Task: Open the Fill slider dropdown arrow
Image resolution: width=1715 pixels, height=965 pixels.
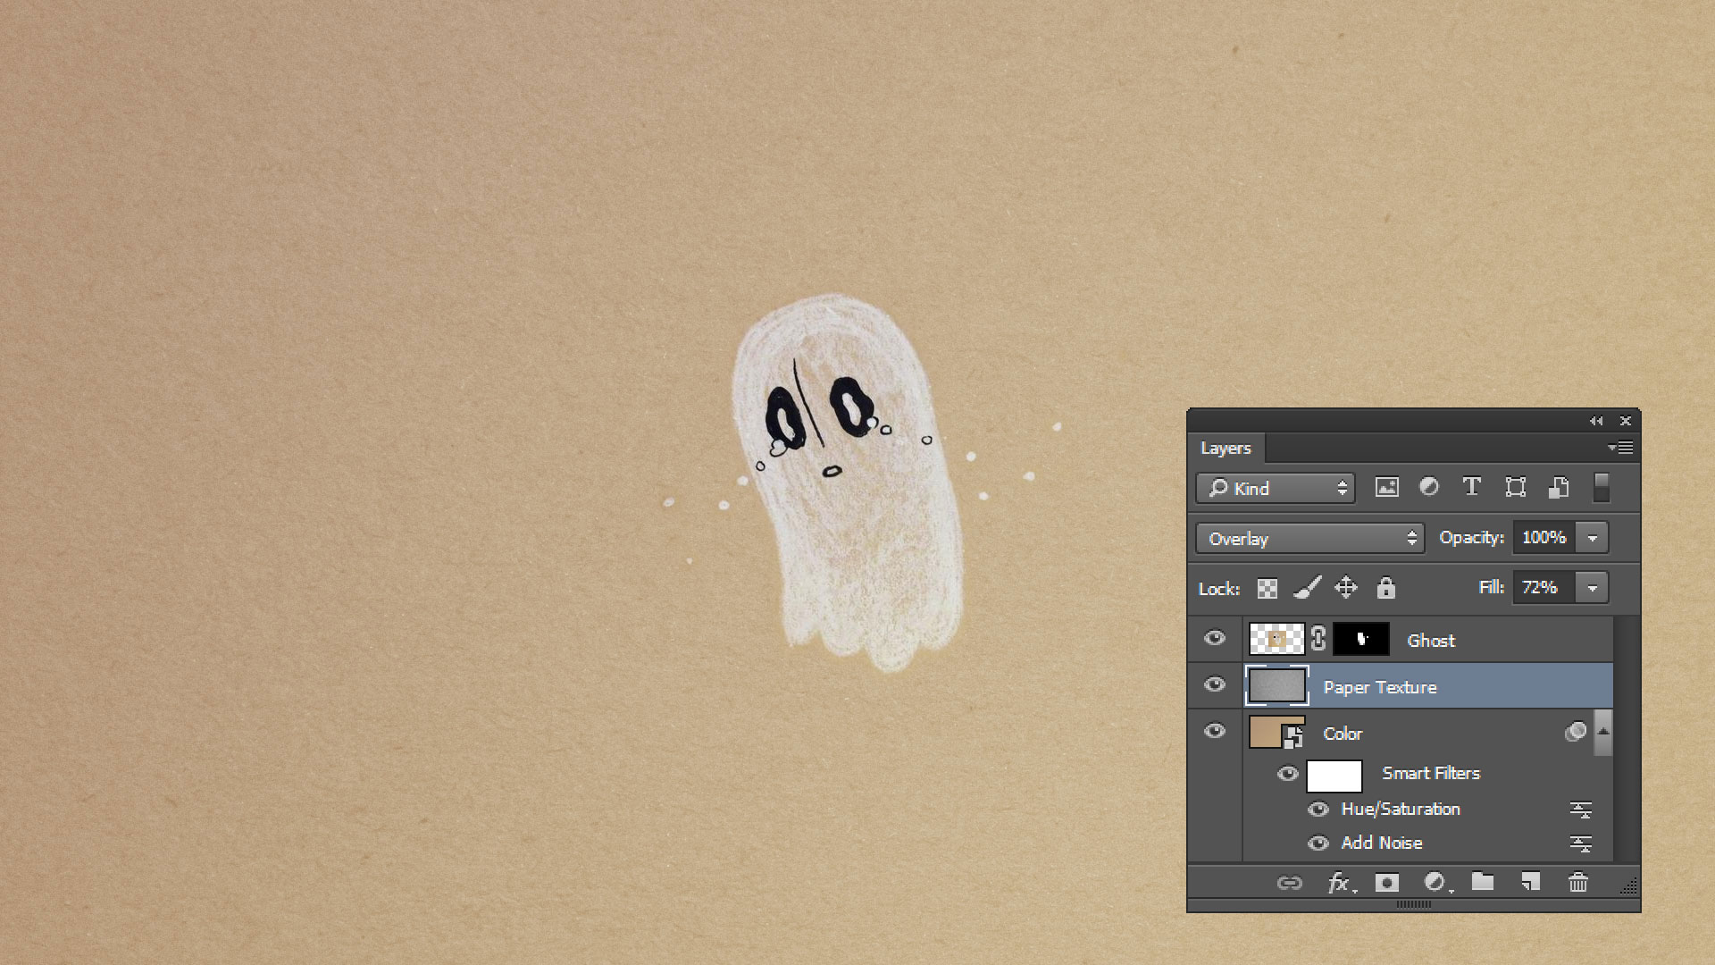Action: [1593, 588]
